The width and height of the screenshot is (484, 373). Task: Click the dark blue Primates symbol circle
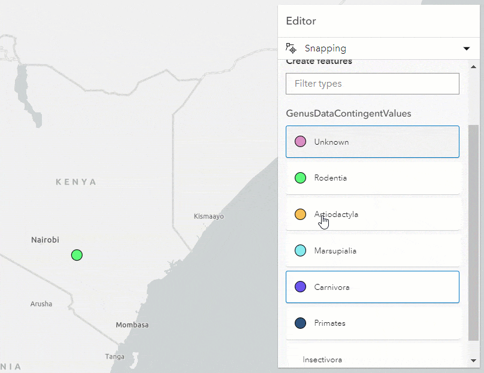[x=300, y=323]
